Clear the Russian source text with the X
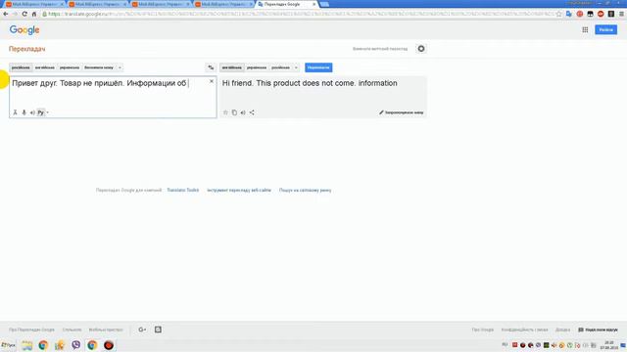The image size is (627, 352). click(212, 81)
